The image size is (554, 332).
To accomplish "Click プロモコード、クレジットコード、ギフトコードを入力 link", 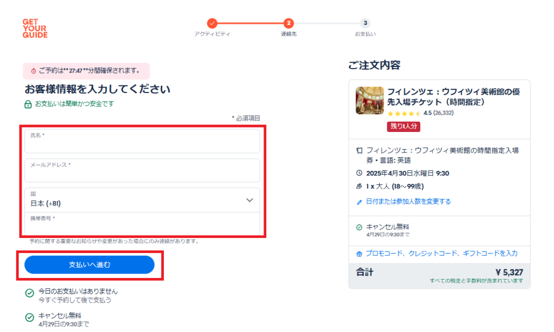I will [x=441, y=253].
